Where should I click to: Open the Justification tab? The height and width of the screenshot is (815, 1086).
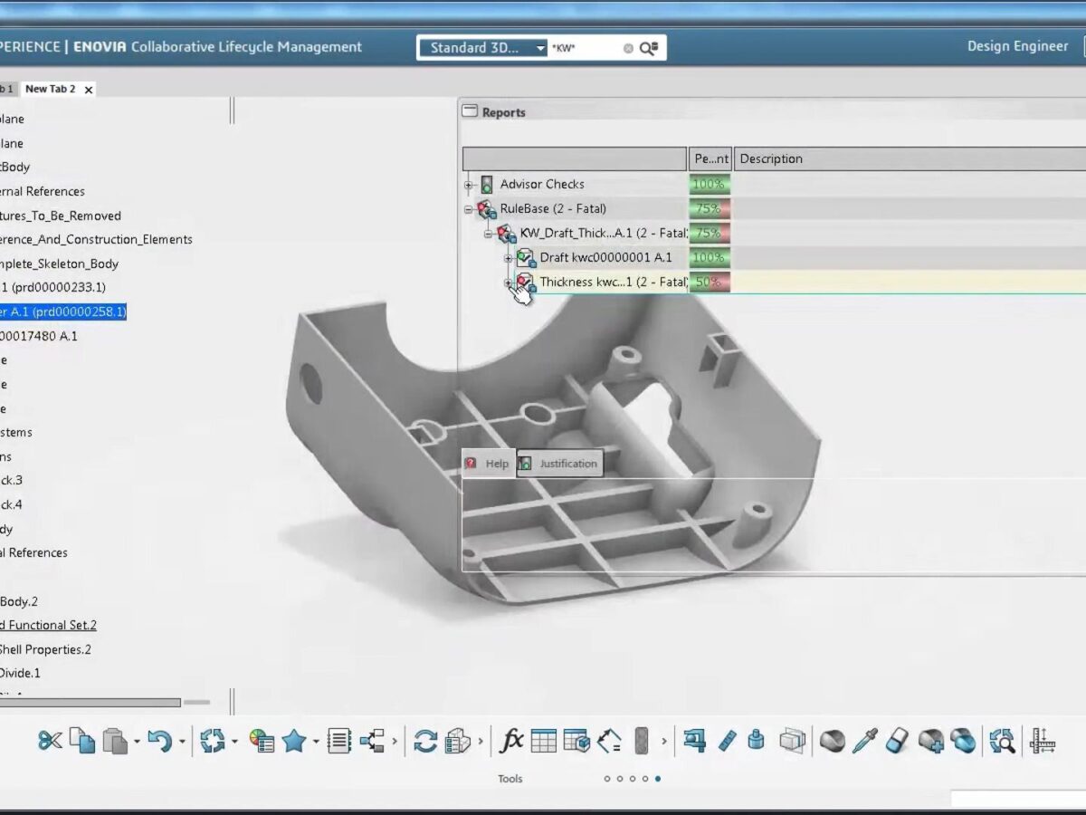point(558,464)
